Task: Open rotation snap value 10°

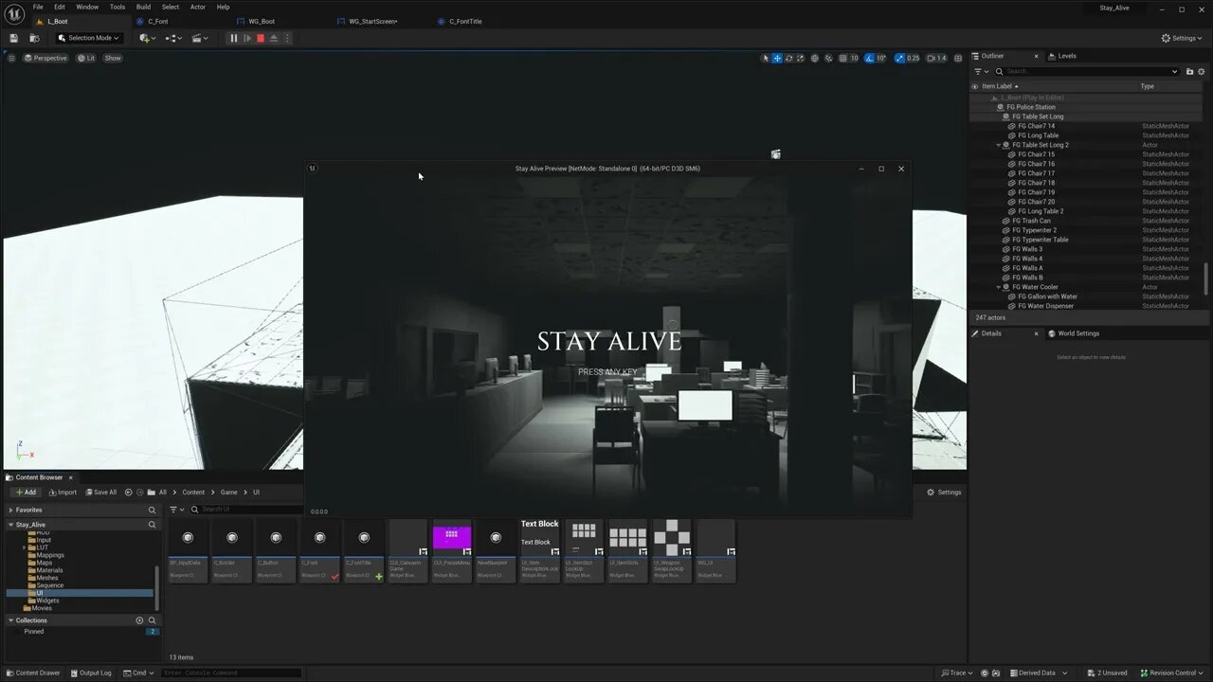Action: [881, 58]
